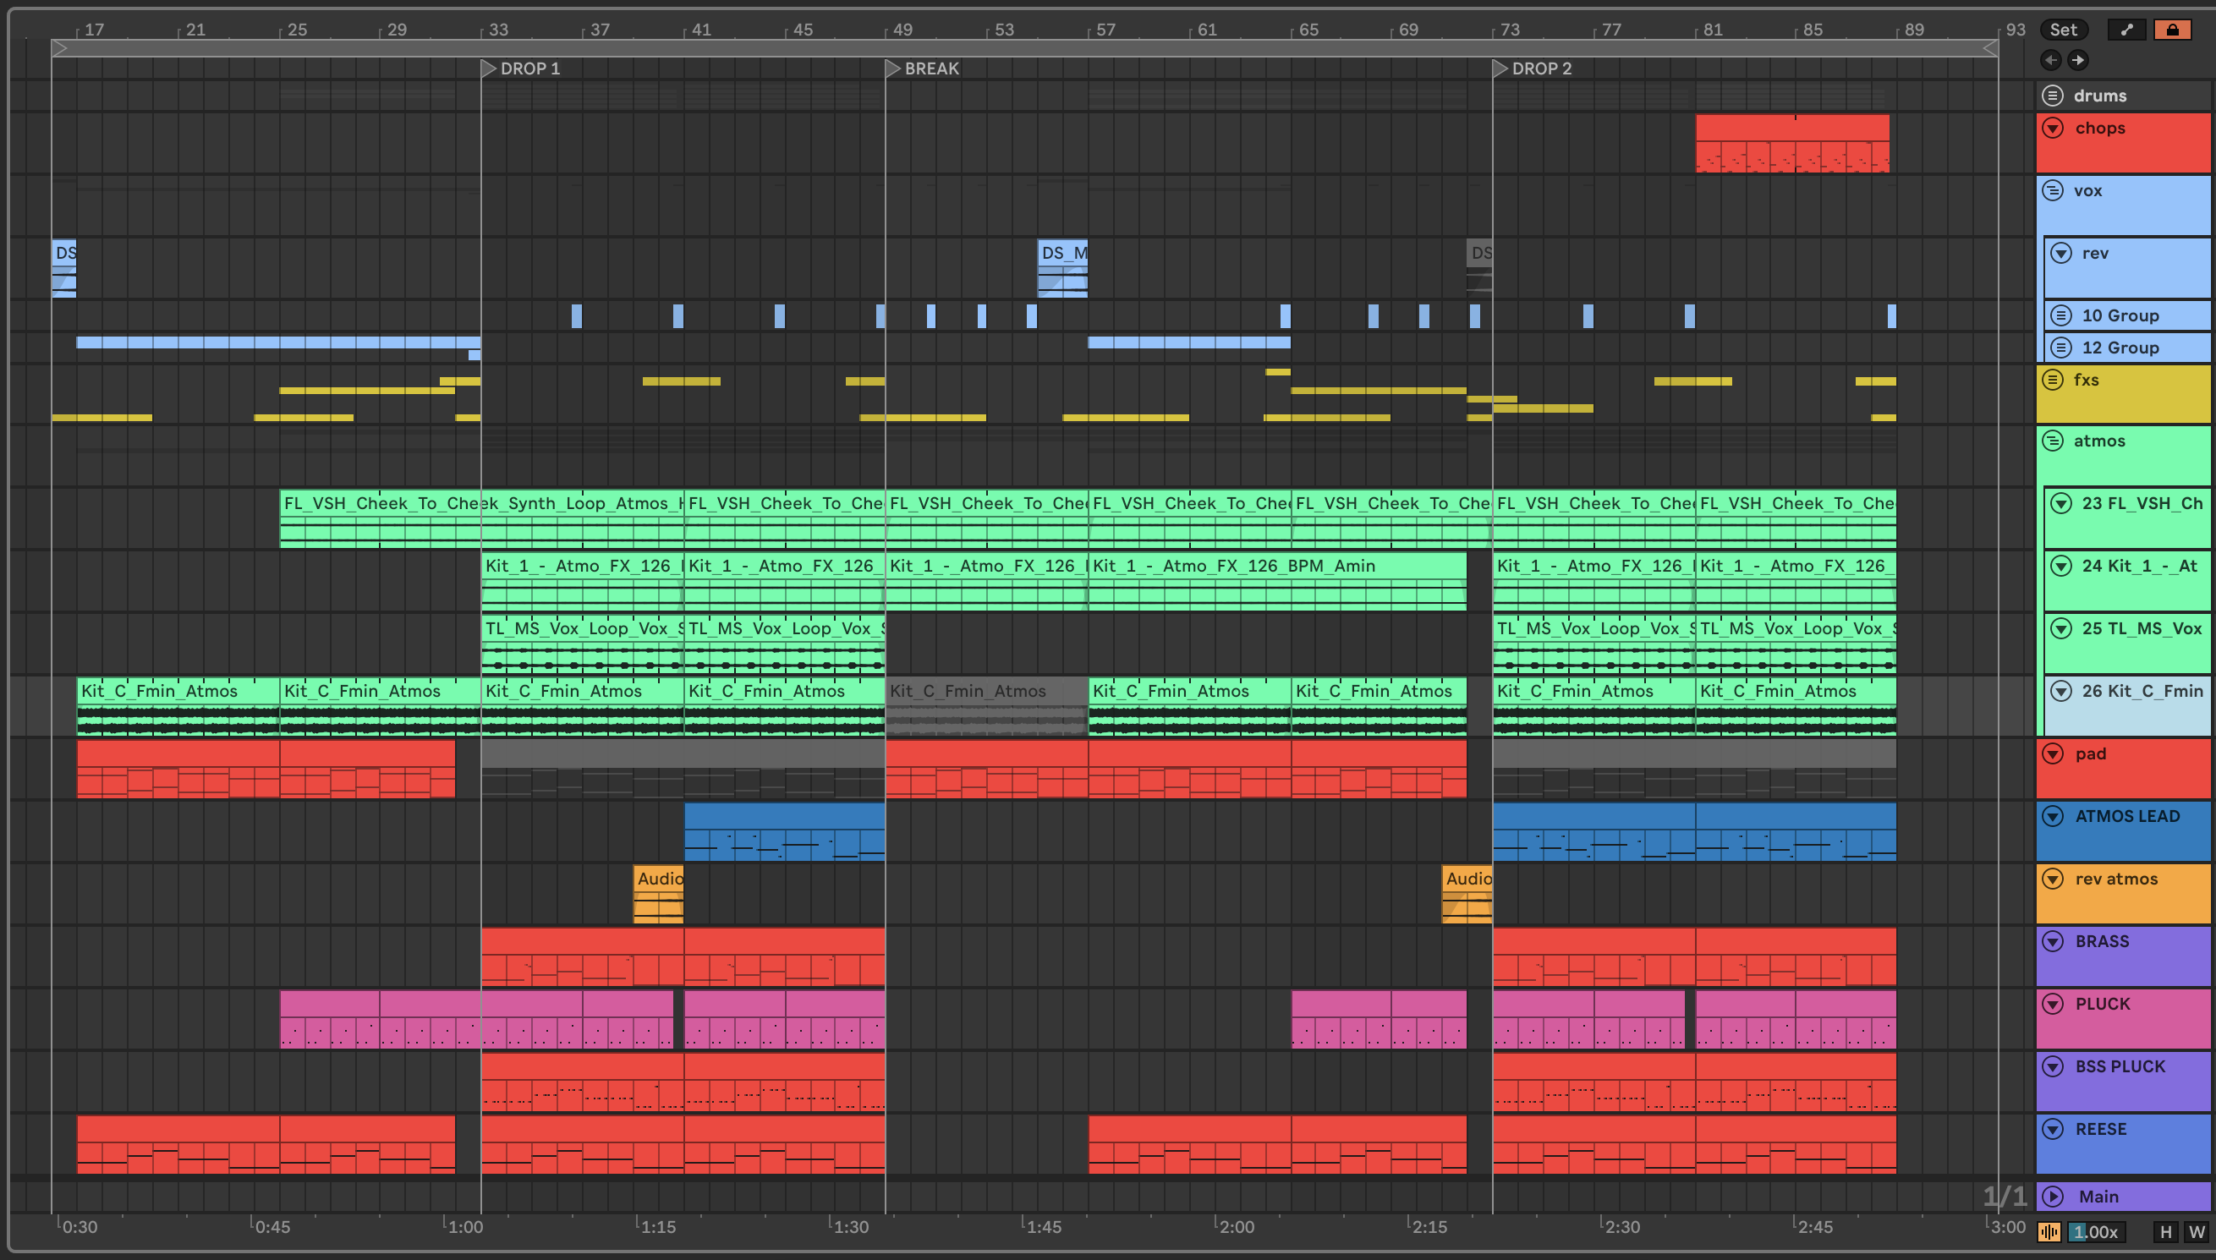The width and height of the screenshot is (2216, 1260).
Task: Collapse the ATMOS LEAD track
Action: point(2053,816)
